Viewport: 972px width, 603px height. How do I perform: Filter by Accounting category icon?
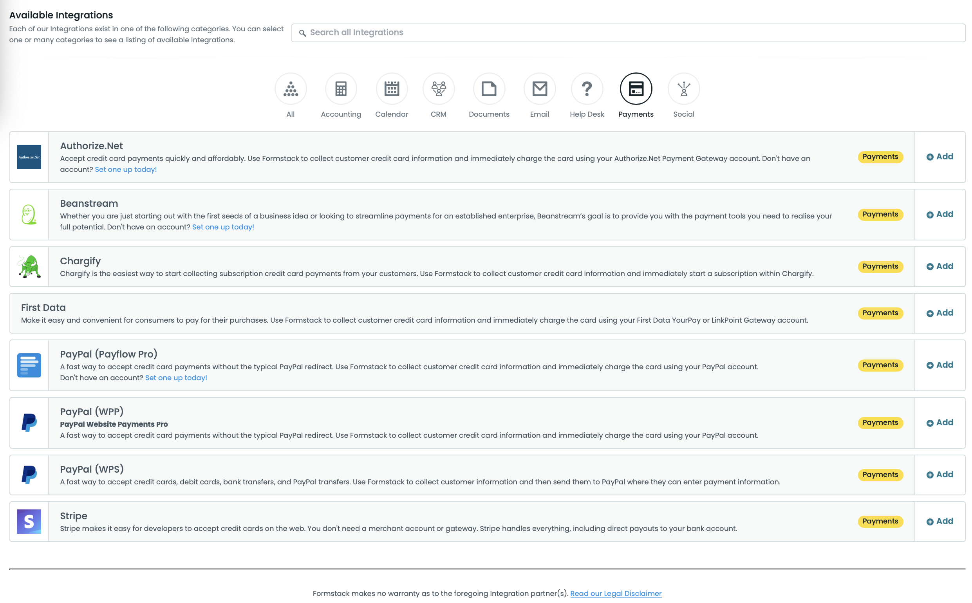[x=341, y=88]
